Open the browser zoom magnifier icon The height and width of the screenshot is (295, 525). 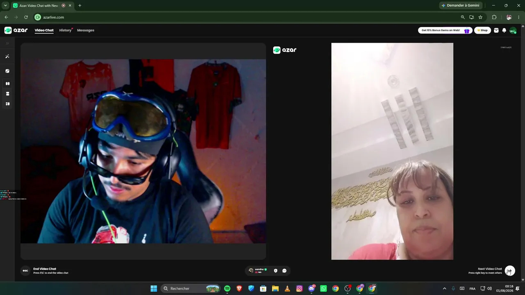coord(463,17)
